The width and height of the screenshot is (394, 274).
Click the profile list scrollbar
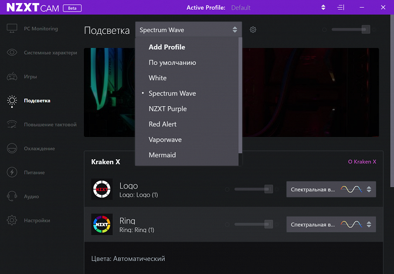(x=240, y=95)
